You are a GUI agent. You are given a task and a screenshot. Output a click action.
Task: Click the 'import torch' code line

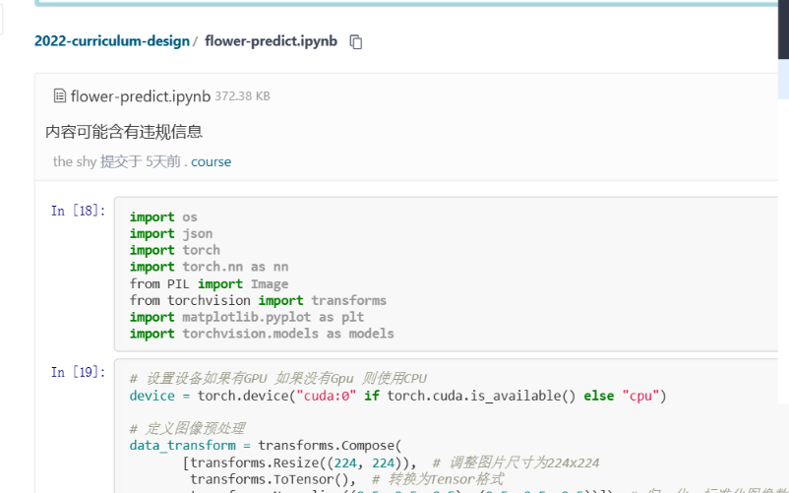175,250
